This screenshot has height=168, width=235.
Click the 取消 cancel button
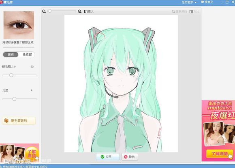click(x=130, y=157)
